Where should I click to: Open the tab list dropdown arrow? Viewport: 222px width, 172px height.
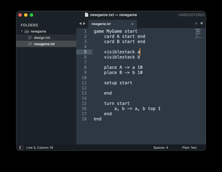coord(202,24)
